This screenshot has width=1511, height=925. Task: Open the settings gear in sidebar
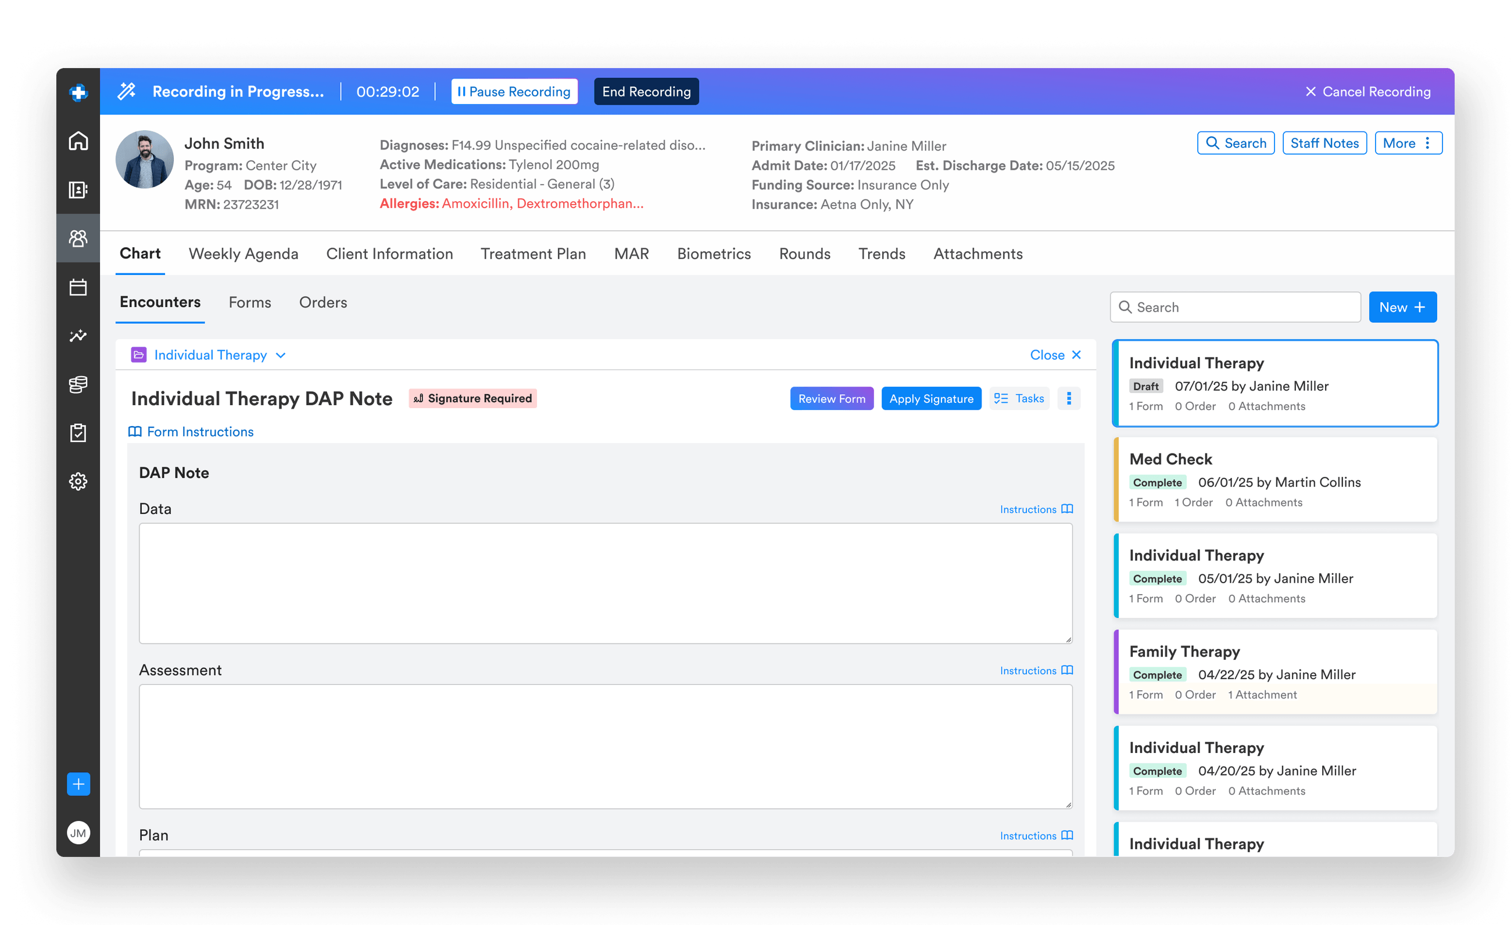pos(78,481)
